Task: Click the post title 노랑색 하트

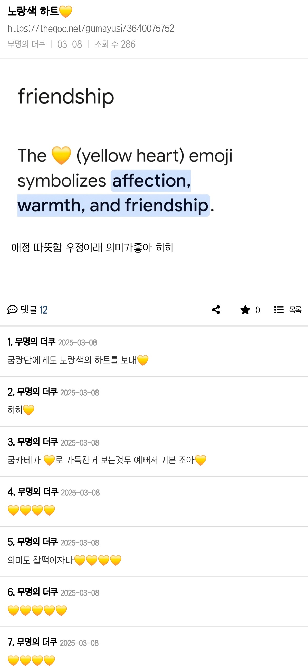Action: (x=33, y=12)
